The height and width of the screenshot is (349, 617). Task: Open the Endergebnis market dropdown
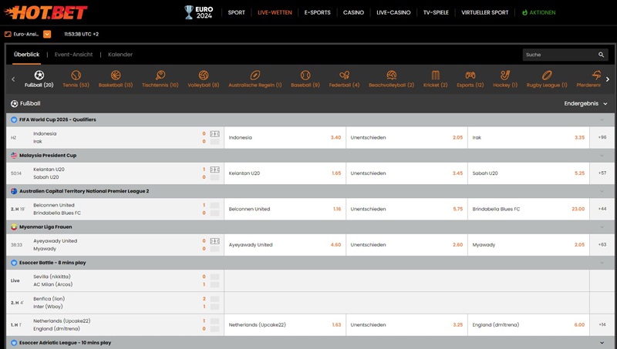point(585,104)
